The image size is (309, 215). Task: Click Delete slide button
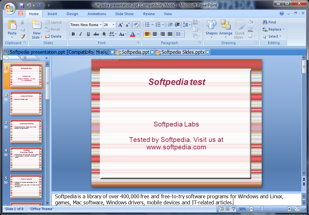coord(53,36)
